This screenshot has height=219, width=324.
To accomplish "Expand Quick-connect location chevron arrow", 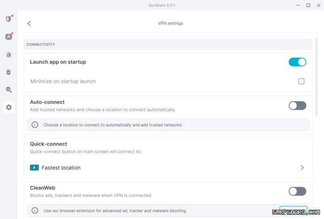I will (x=302, y=168).
